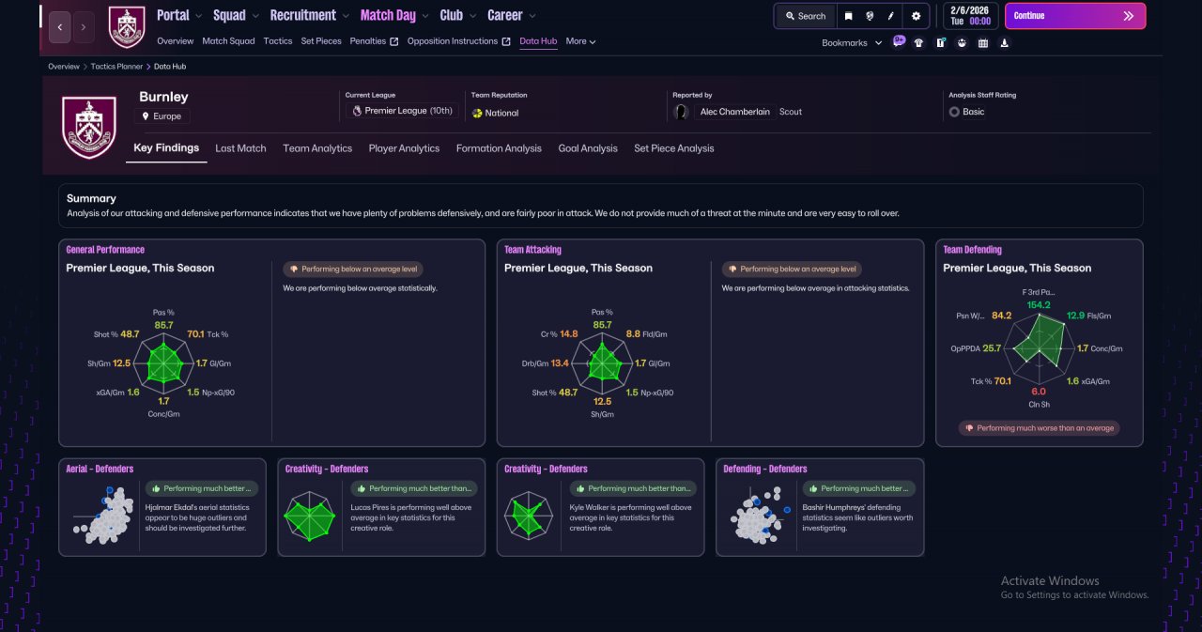Click the Team Defending radar chart
Viewport: 1202px width, 632px height.
click(1038, 347)
